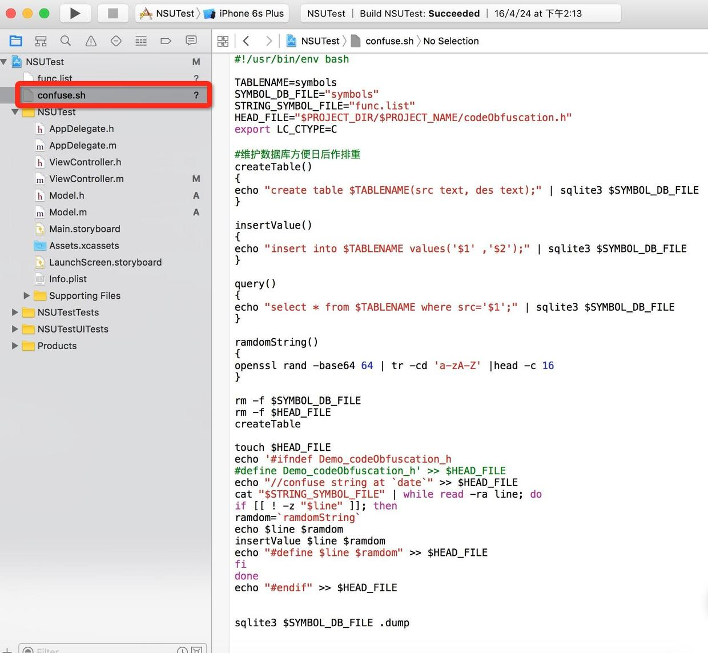Select the Products folder row

pos(106,346)
